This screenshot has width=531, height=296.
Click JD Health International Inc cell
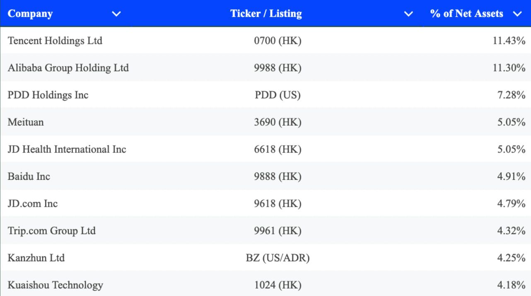(x=67, y=149)
